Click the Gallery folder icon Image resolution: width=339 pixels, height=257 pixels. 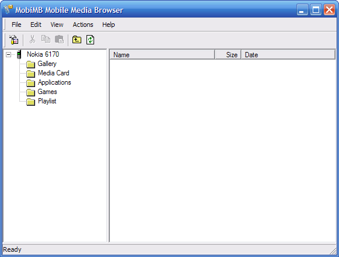tap(30, 64)
